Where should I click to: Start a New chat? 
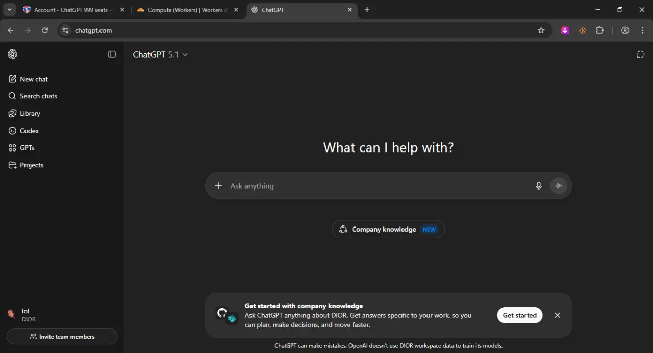click(62, 79)
